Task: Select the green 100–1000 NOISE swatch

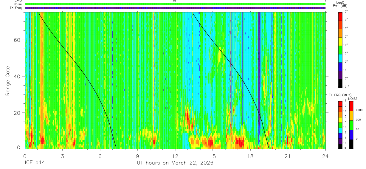Action: (351, 125)
